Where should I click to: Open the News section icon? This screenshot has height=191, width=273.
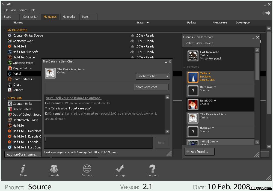click(x=23, y=168)
